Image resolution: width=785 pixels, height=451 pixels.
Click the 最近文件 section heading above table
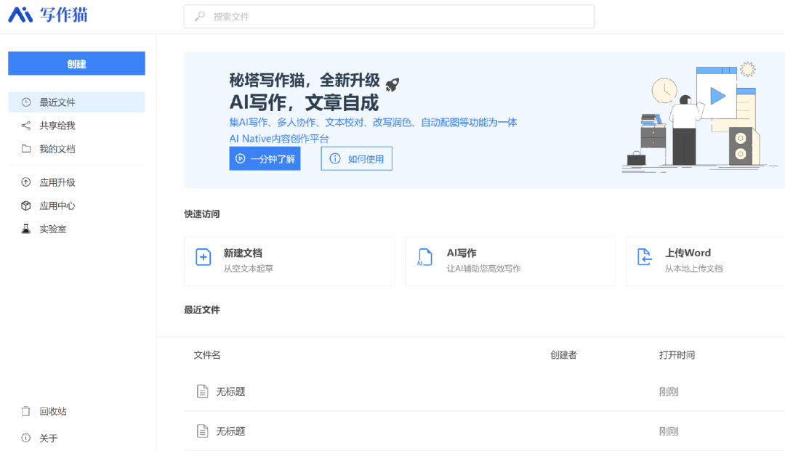coord(202,310)
